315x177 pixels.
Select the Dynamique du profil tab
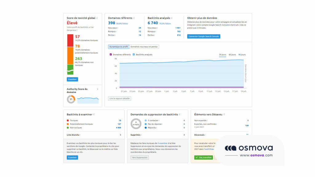118,47
